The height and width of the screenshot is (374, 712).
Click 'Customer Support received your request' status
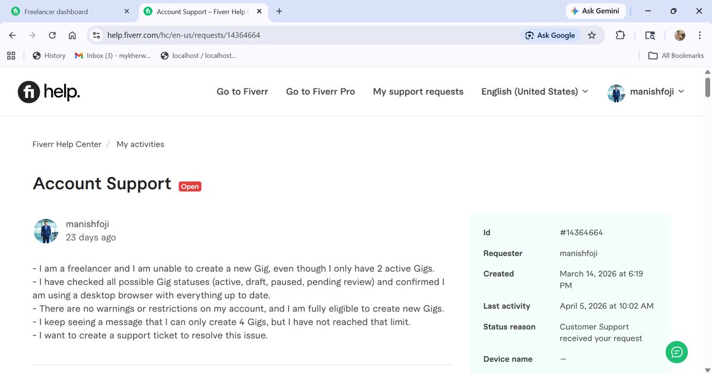coord(600,332)
